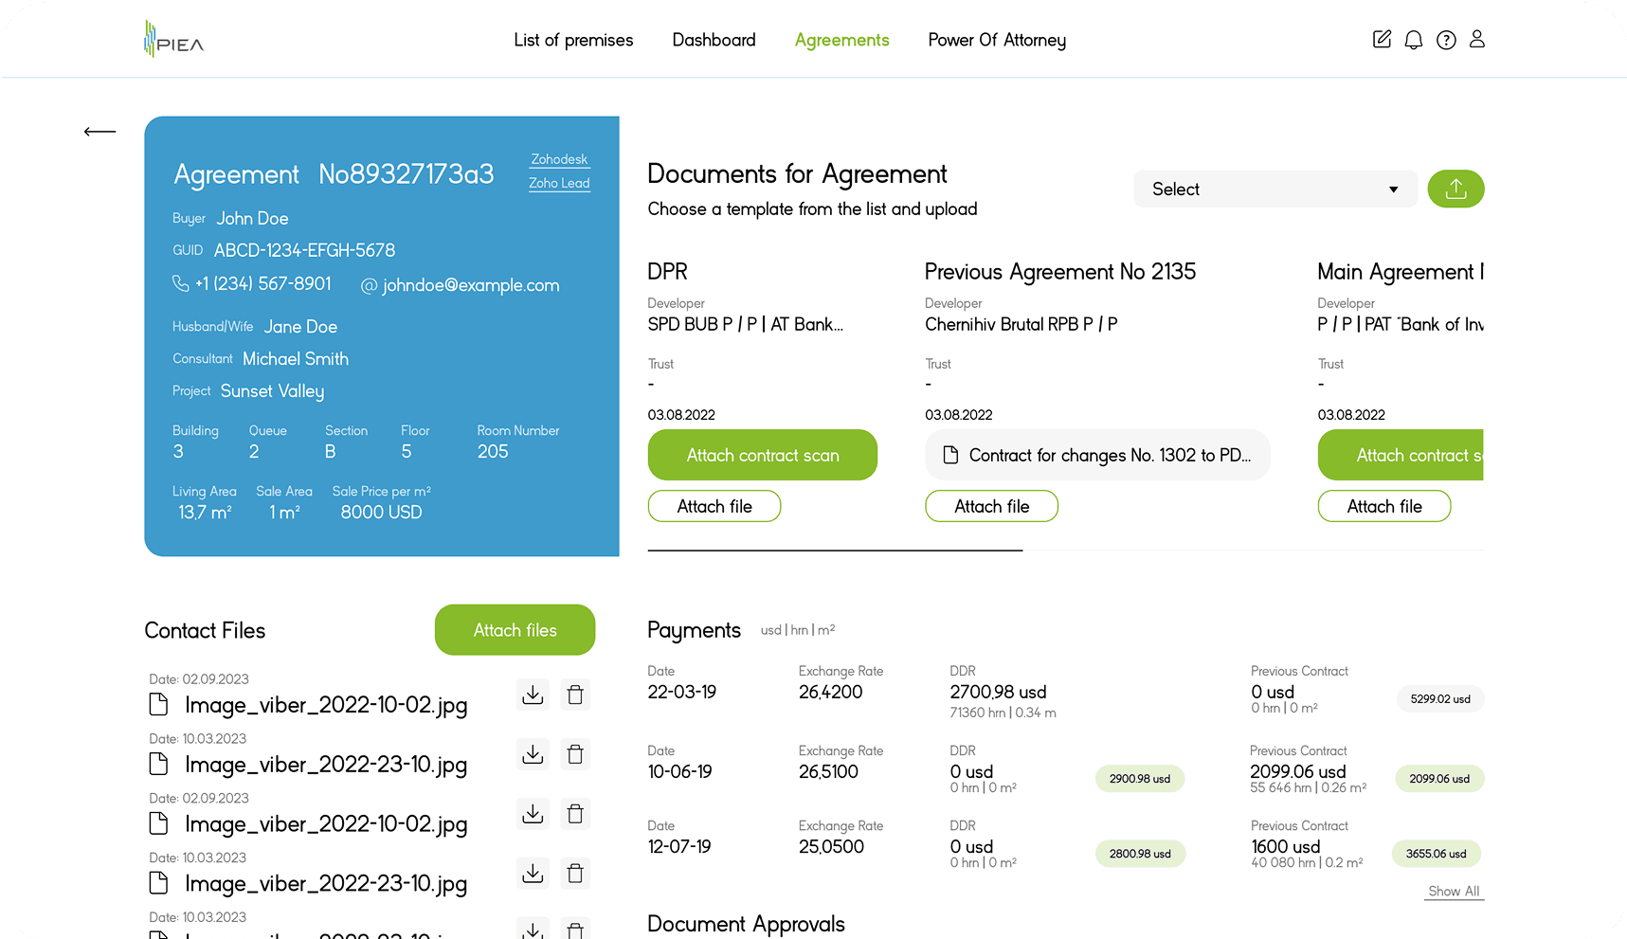Download first Image_viber_2022-10-02.jpg file
Image resolution: width=1627 pixels, height=939 pixels.
pyautogui.click(x=533, y=695)
